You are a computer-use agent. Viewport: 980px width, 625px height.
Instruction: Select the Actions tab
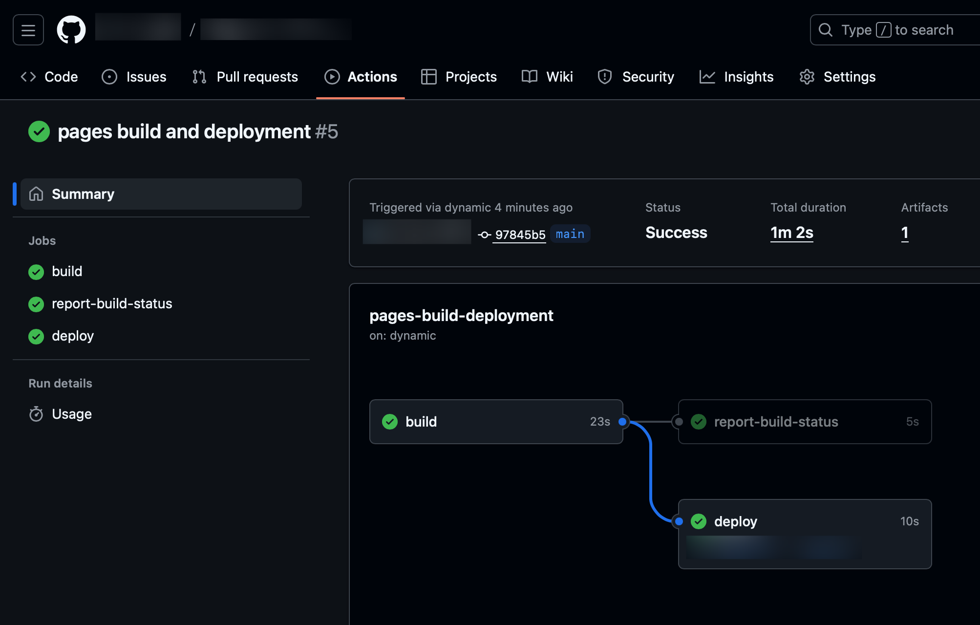361,77
